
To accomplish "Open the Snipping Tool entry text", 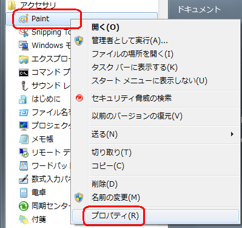I will pos(51,32).
